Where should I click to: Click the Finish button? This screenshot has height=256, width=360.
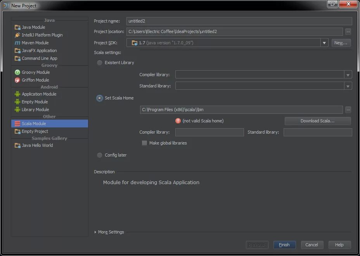click(x=284, y=245)
